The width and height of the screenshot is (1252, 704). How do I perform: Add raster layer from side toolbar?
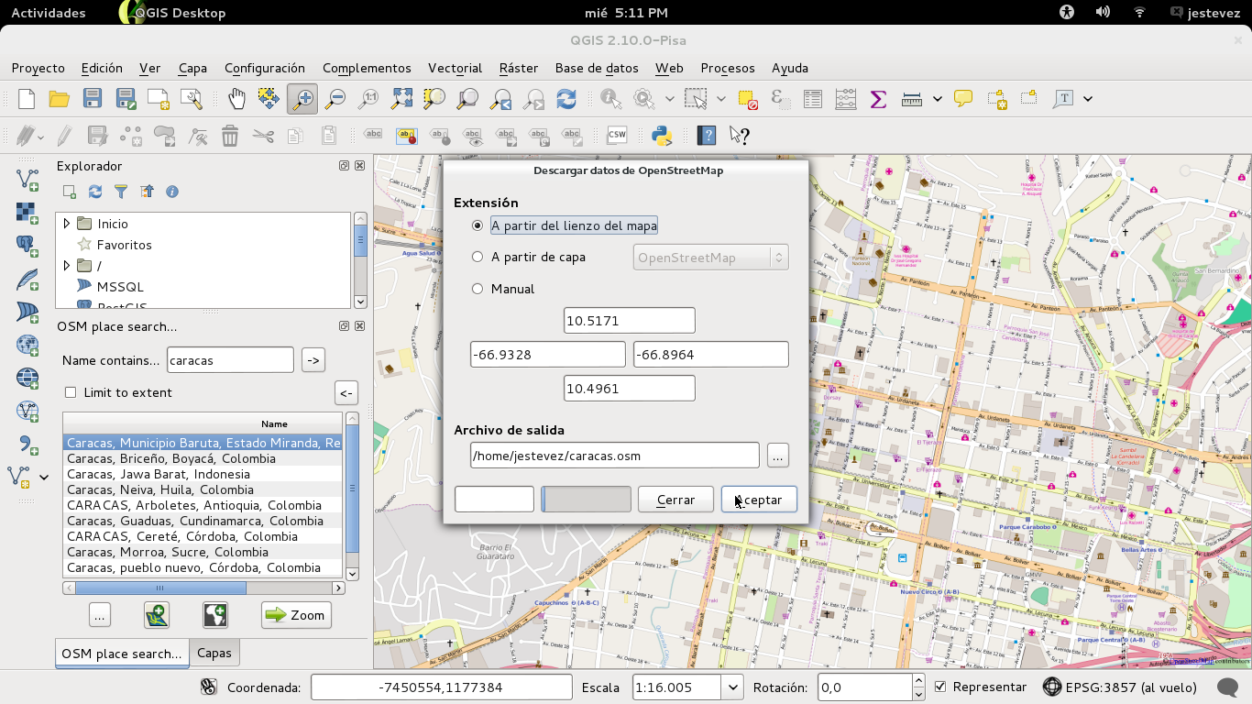[27, 213]
